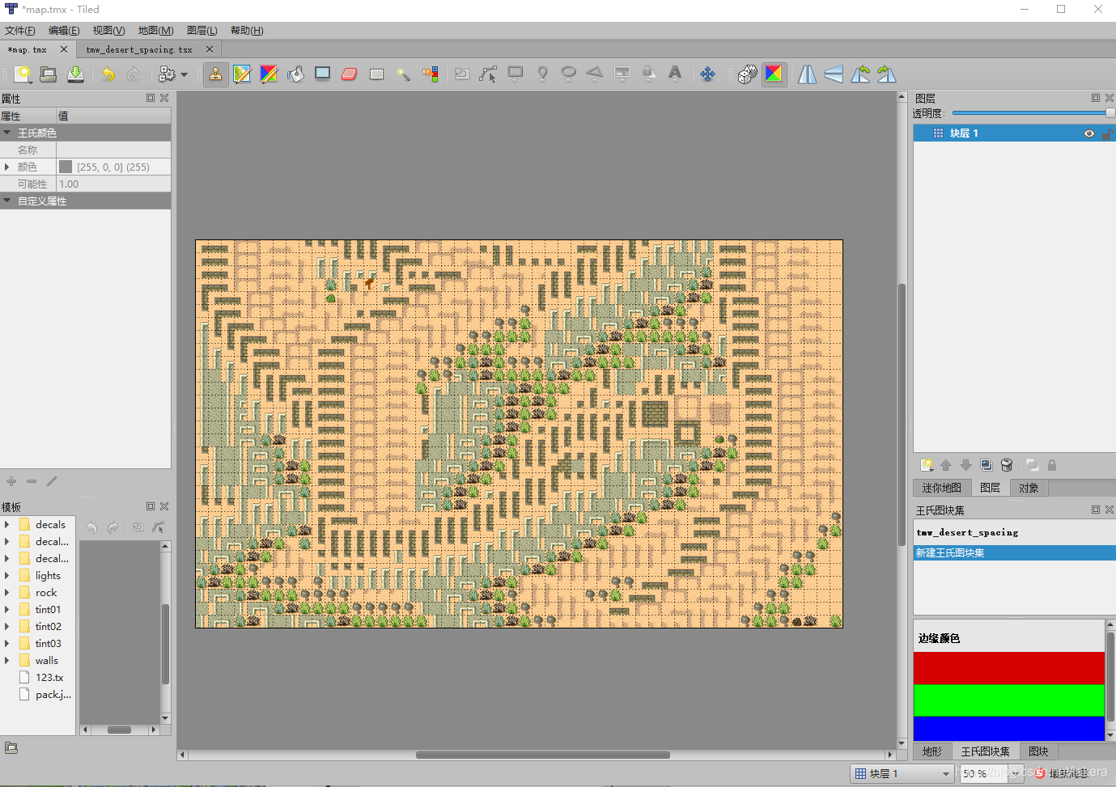Switch to the 迷你地图 tab
Screen dimensions: 1116x787
[941, 488]
